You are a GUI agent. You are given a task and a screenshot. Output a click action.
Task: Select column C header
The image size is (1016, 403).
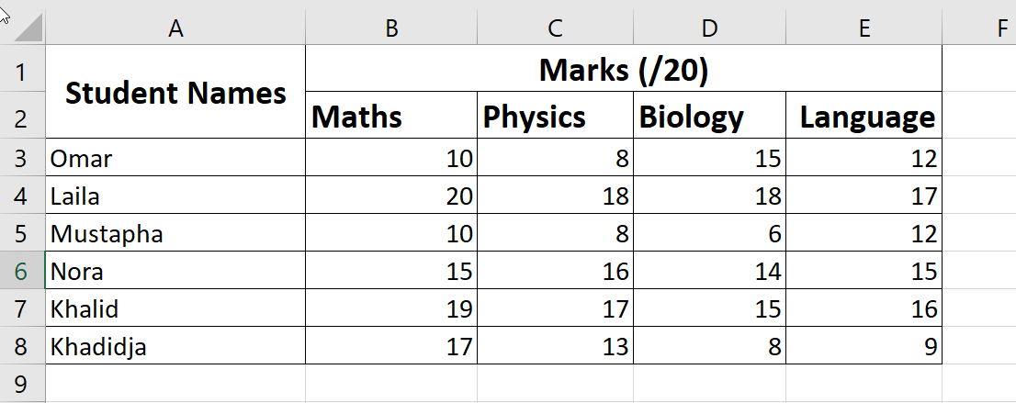[555, 29]
